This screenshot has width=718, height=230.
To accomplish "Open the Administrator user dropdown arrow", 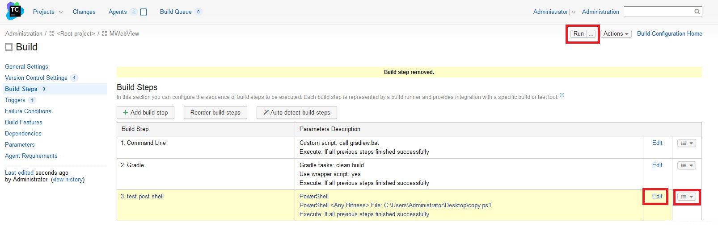I will pos(574,12).
